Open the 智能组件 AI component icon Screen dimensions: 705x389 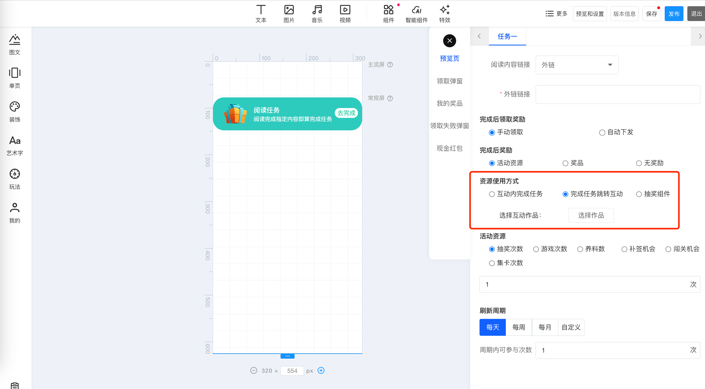point(416,10)
